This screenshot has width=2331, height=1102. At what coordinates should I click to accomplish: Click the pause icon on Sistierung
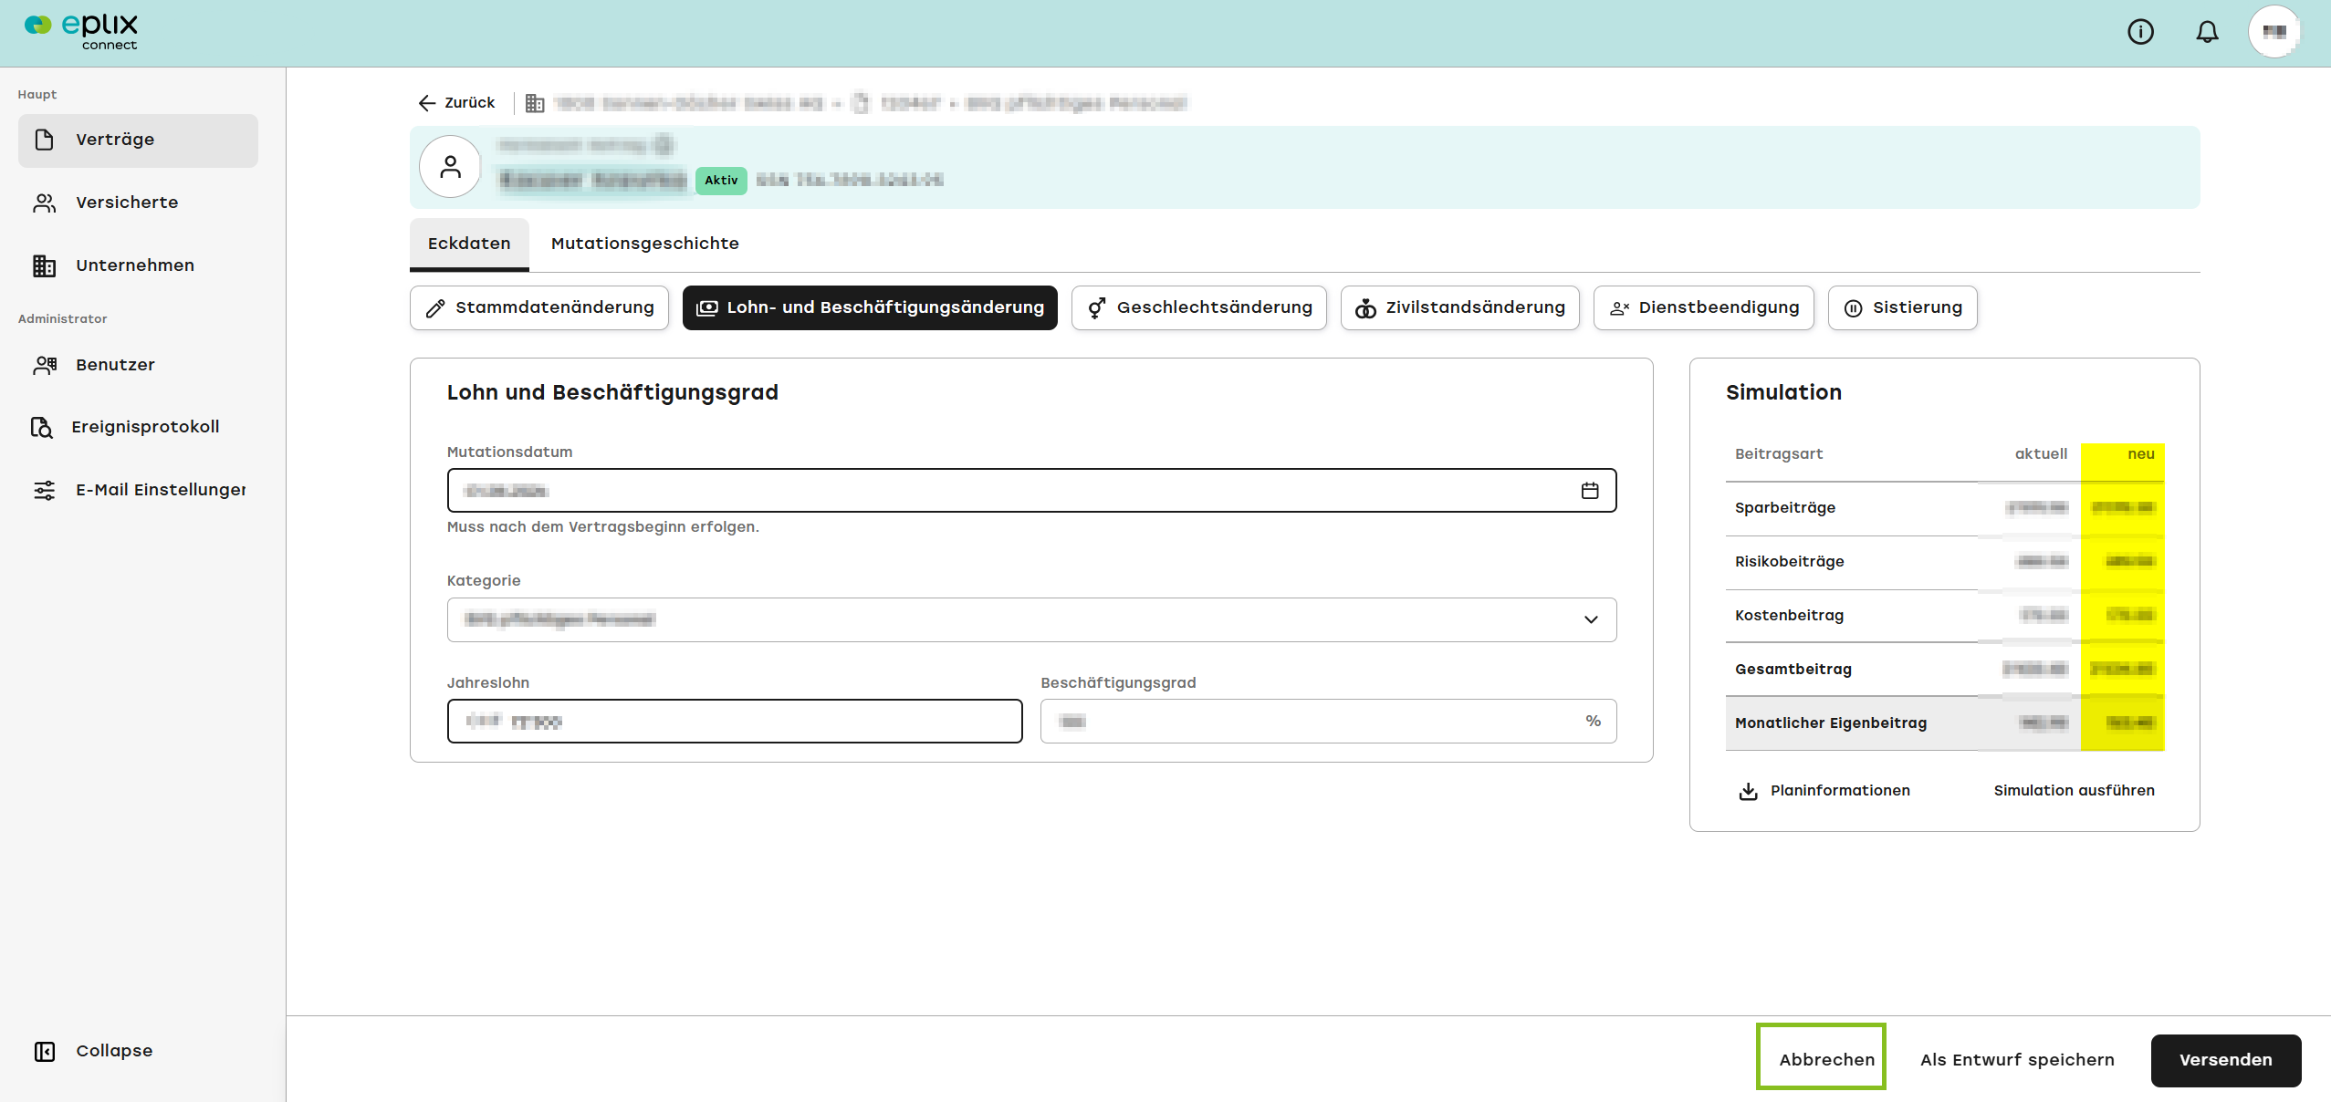1853,308
